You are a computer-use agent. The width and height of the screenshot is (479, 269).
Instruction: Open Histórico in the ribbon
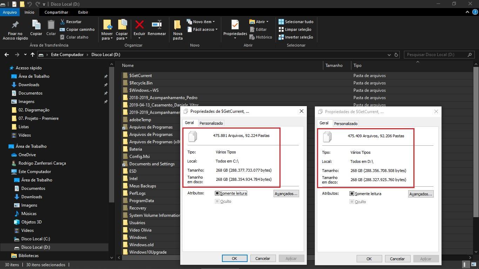261,37
